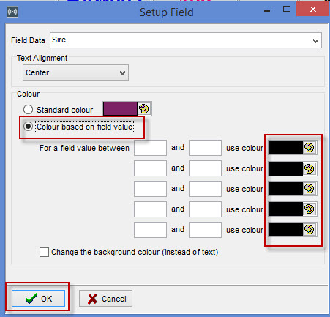Viewport: 330px width, 317px height.
Task: Click the black swatch in the first range row
Action: click(285, 148)
